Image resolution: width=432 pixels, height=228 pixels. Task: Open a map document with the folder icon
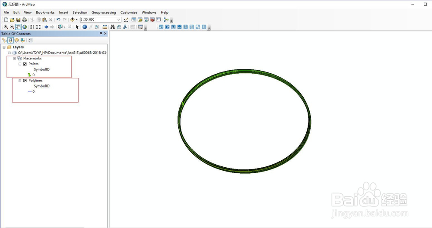point(12,20)
